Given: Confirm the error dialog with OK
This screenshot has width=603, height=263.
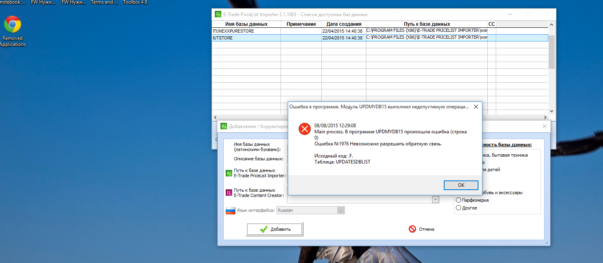Looking at the screenshot, I should click(x=461, y=185).
